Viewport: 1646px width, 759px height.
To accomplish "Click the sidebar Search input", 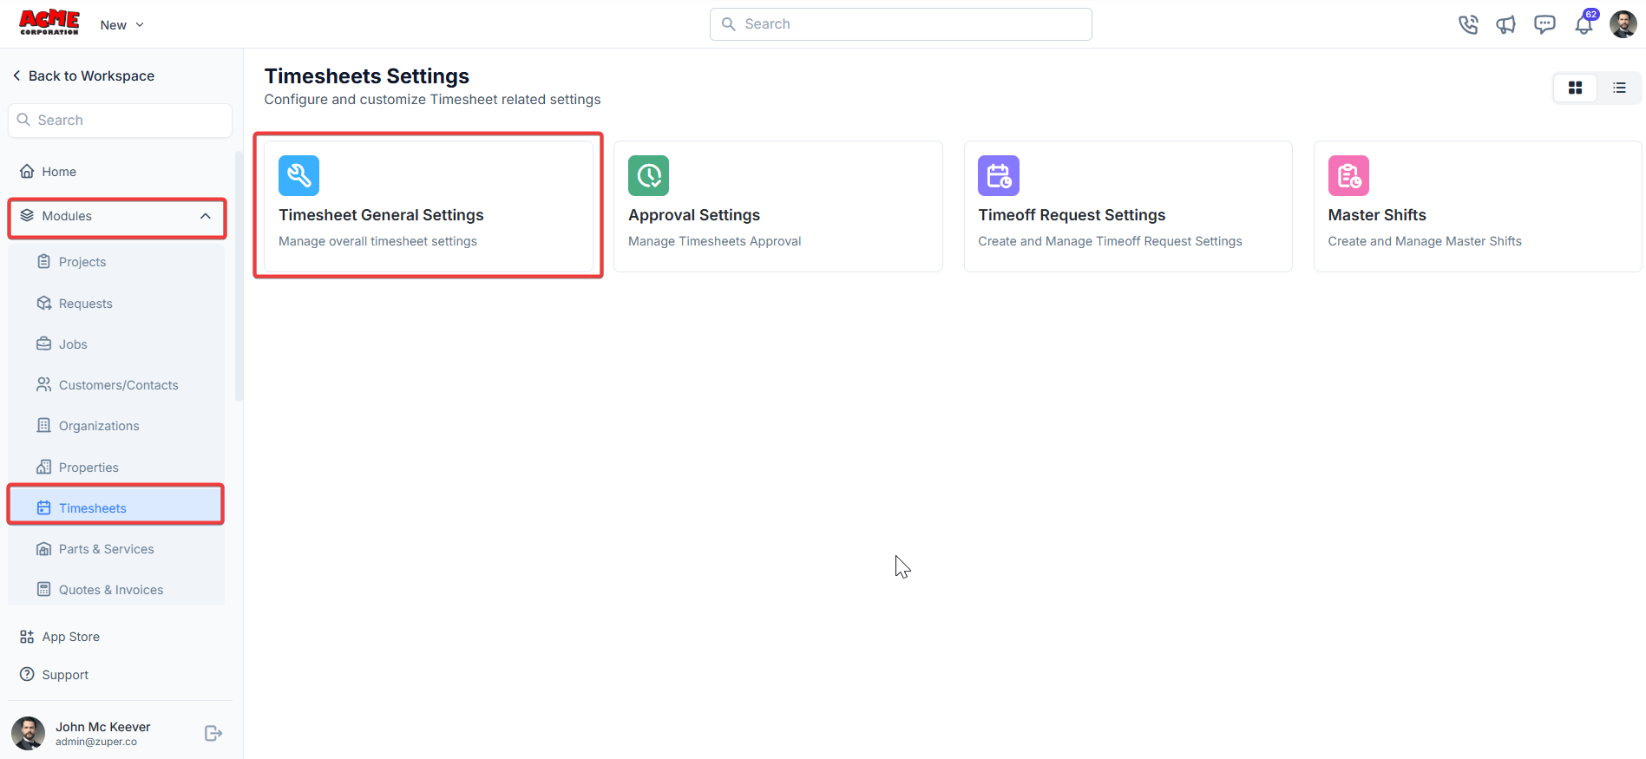I will 120,121.
